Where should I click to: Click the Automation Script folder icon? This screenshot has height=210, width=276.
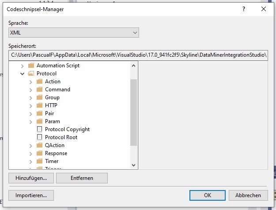tap(31, 66)
